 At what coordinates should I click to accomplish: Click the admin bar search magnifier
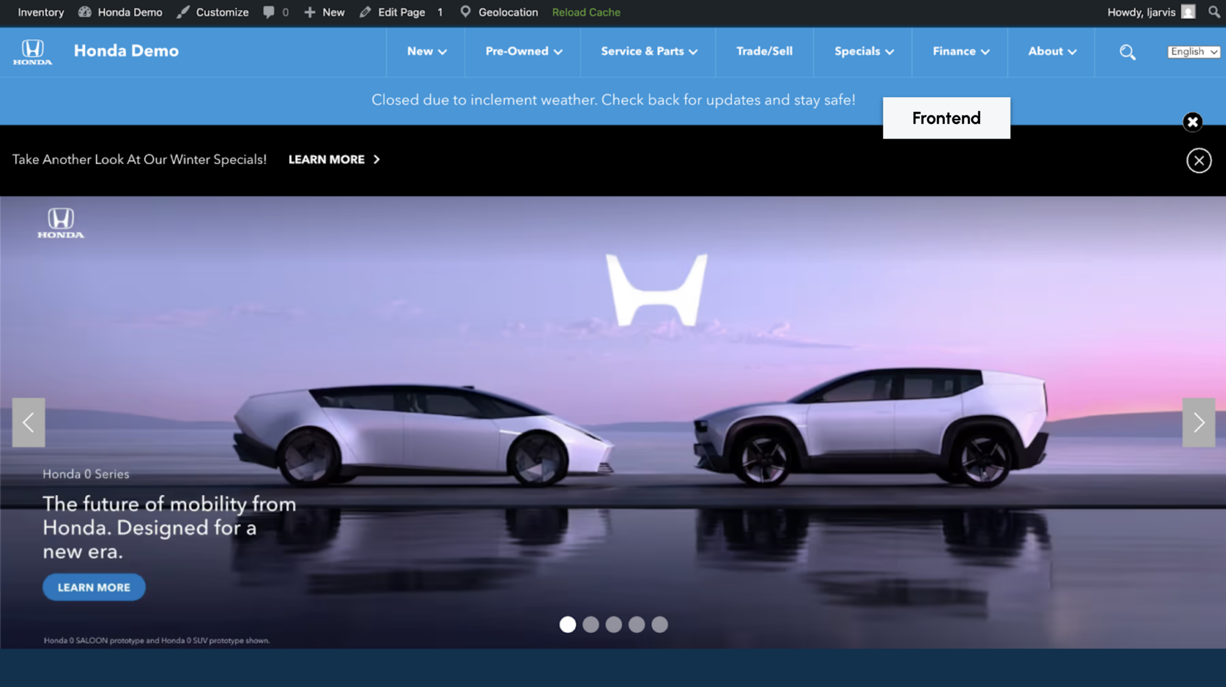pyautogui.click(x=1214, y=11)
